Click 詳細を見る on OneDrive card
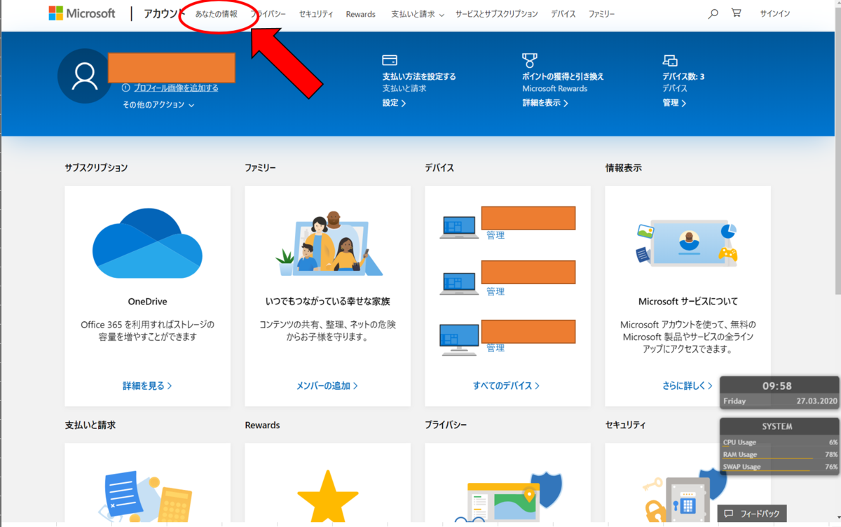Screen dimensions: 841x527 [x=147, y=386]
